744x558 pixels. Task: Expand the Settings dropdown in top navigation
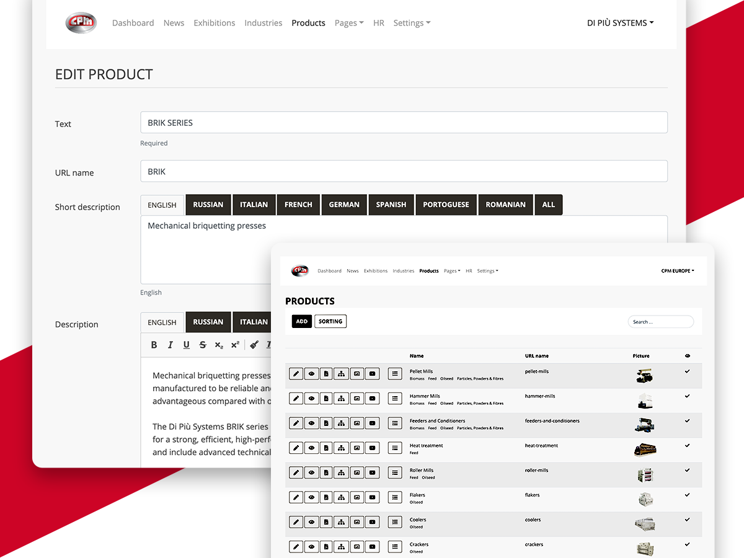click(412, 23)
